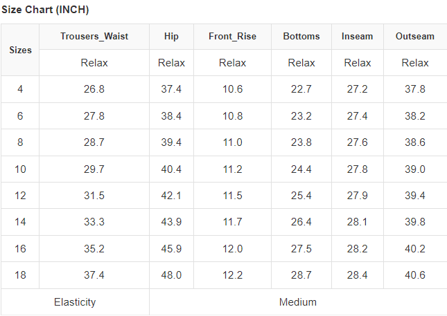Click the Front_Rise column header
This screenshot has height=316, width=447.
click(x=232, y=37)
